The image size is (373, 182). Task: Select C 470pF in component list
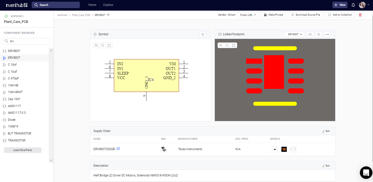point(24,79)
